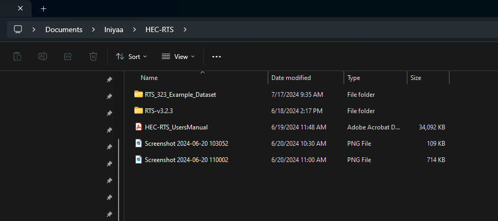Select the RTS-v3.2.3 folder name
The image size is (498, 221).
[x=159, y=111]
